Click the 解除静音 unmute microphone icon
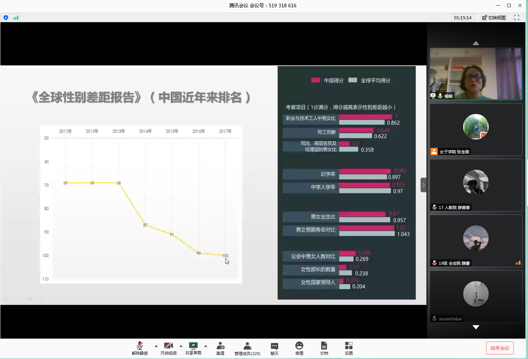The height and width of the screenshot is (359, 528). pos(140,346)
